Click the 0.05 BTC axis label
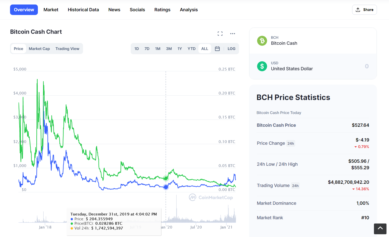 (227, 166)
